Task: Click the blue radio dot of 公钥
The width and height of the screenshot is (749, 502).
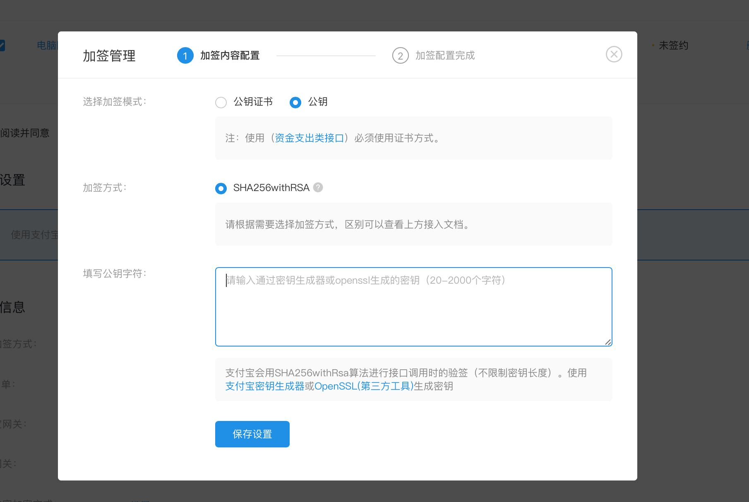Action: [295, 102]
